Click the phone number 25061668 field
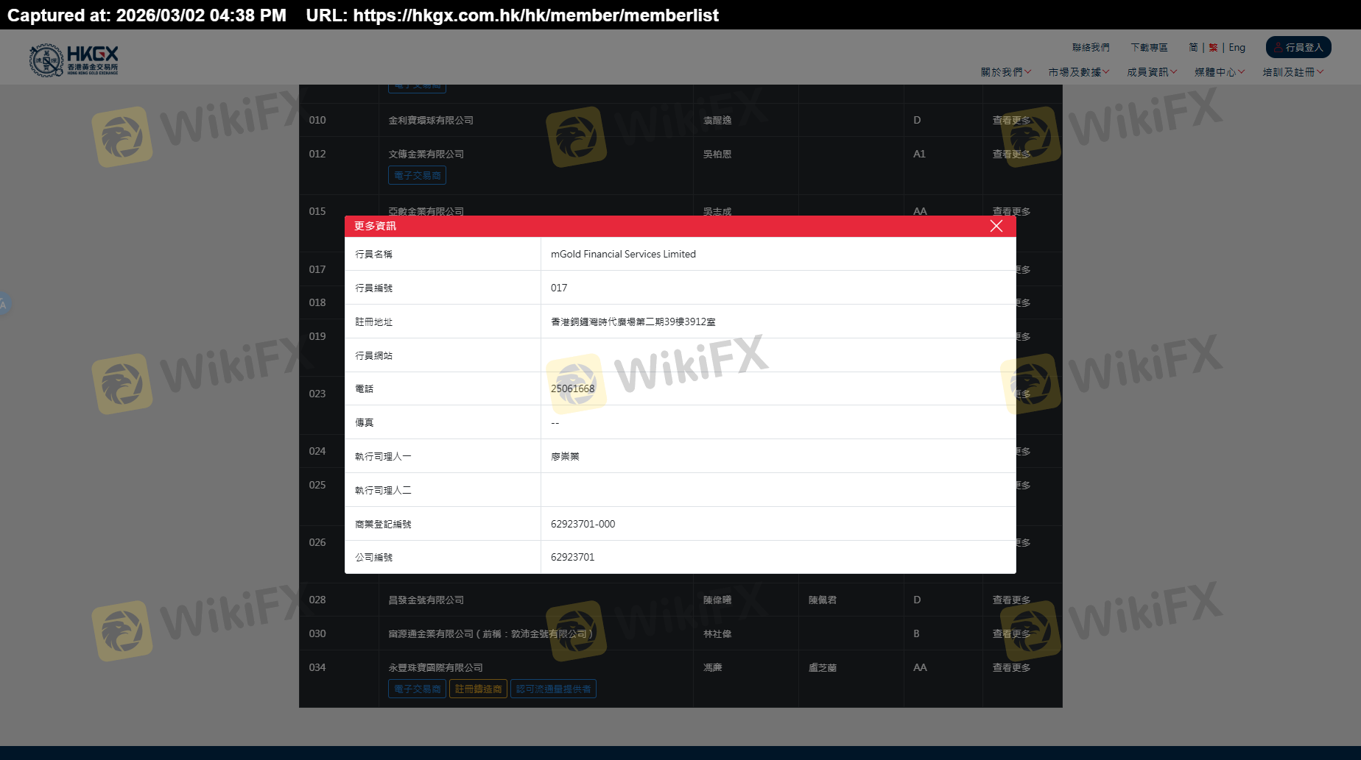 click(x=572, y=388)
